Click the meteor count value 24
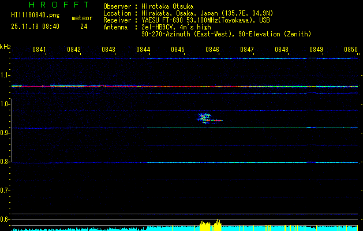The width and height of the screenshot is (363, 231). coord(84,27)
